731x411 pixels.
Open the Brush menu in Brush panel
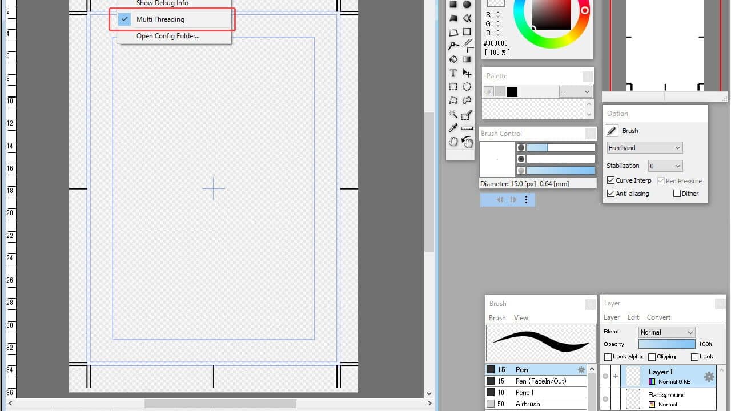[x=497, y=318]
